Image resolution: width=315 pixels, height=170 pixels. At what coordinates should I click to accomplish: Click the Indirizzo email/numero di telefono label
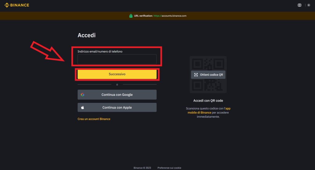pyautogui.click(x=100, y=51)
